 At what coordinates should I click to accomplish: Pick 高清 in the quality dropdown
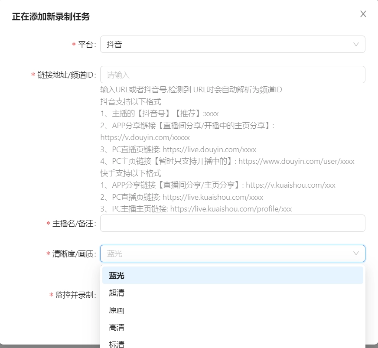[x=233, y=327]
